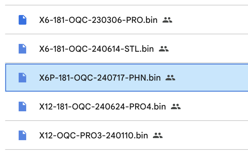
Task: Click file icon next to X12-181-OQC-240624-PRO4.bin
Action: pos(23,106)
